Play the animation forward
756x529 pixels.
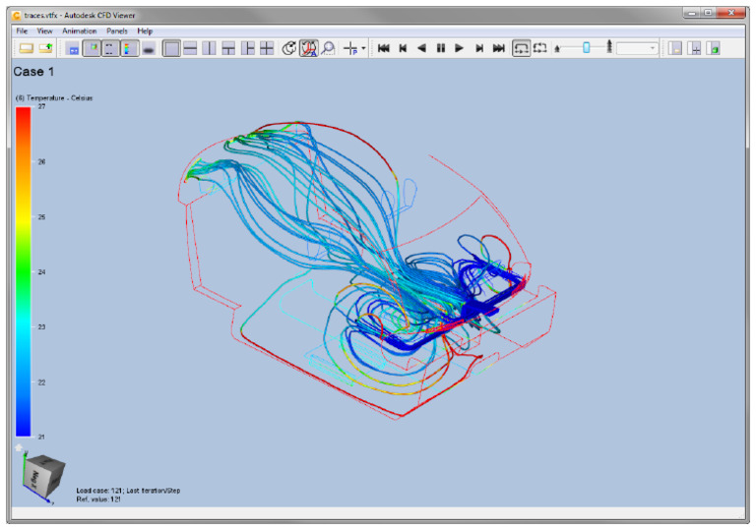coord(460,48)
